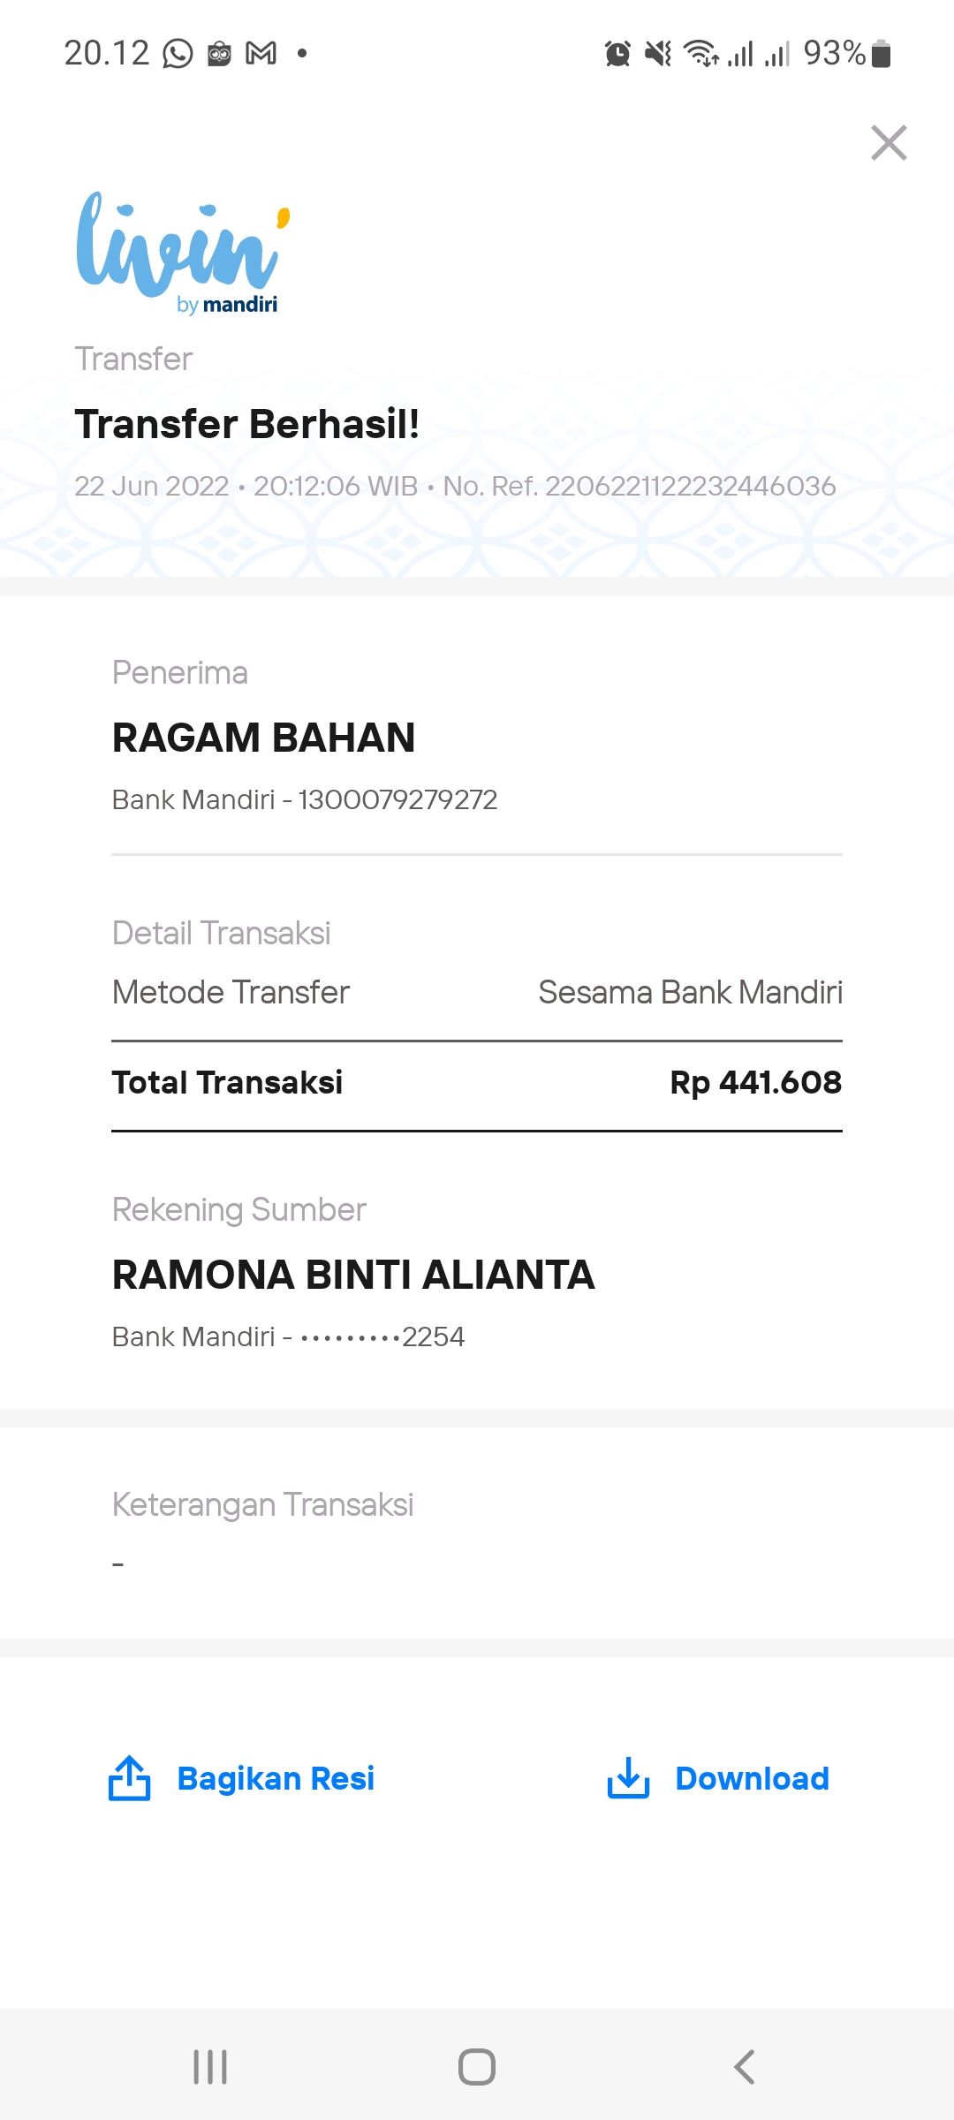Open recent apps navigation button
Image resolution: width=954 pixels, height=2120 pixels.
pos(210,2067)
